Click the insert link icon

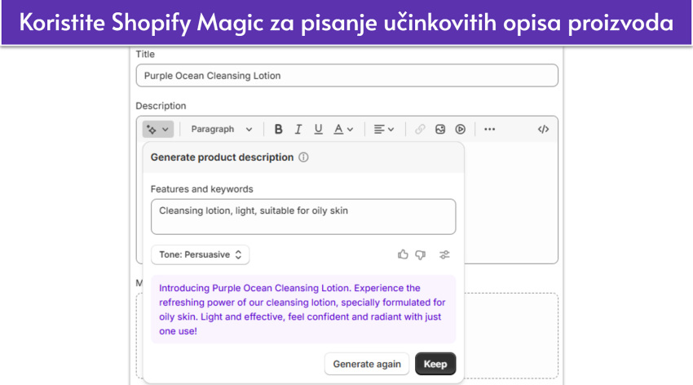click(420, 129)
